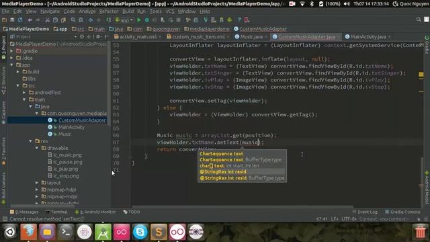Toggle the 2: Favorites side panel
This screenshot has width=430, height=242.
[3, 151]
